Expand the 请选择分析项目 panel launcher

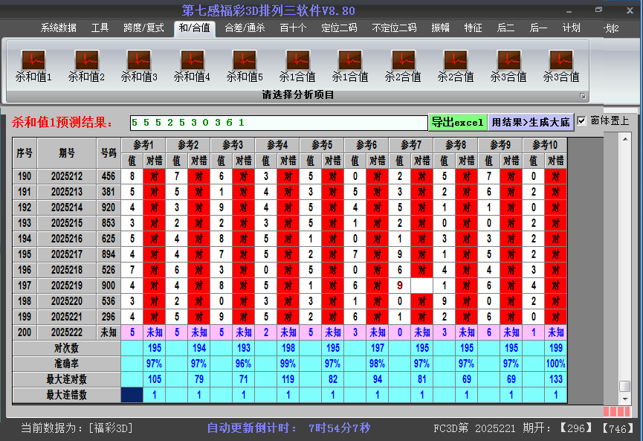[583, 96]
